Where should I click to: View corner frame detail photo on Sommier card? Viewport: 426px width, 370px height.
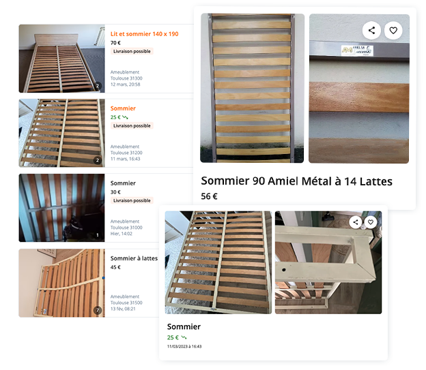(x=328, y=262)
